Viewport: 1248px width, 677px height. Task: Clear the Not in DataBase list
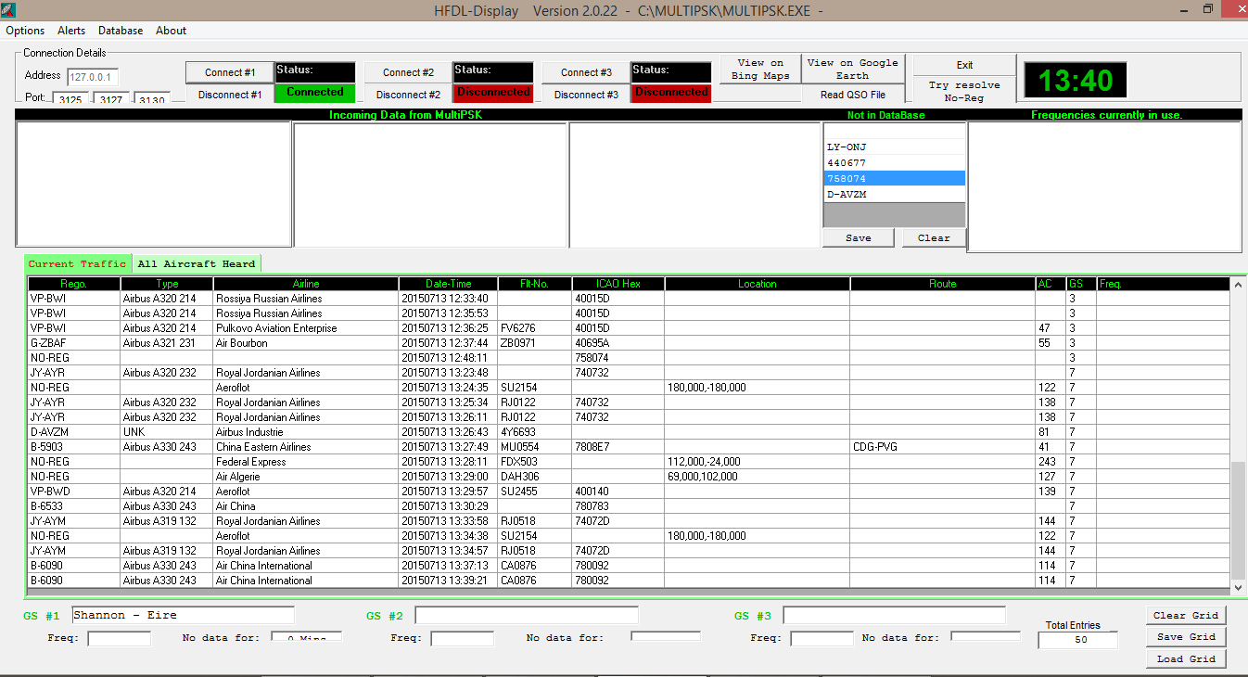pos(933,237)
